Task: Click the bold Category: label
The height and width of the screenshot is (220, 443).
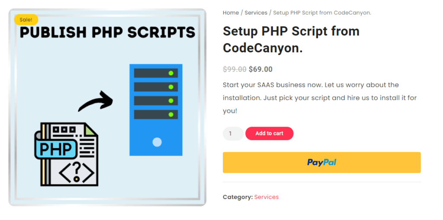Action: pos(238,197)
